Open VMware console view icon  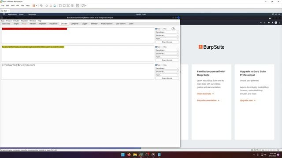click(78, 6)
